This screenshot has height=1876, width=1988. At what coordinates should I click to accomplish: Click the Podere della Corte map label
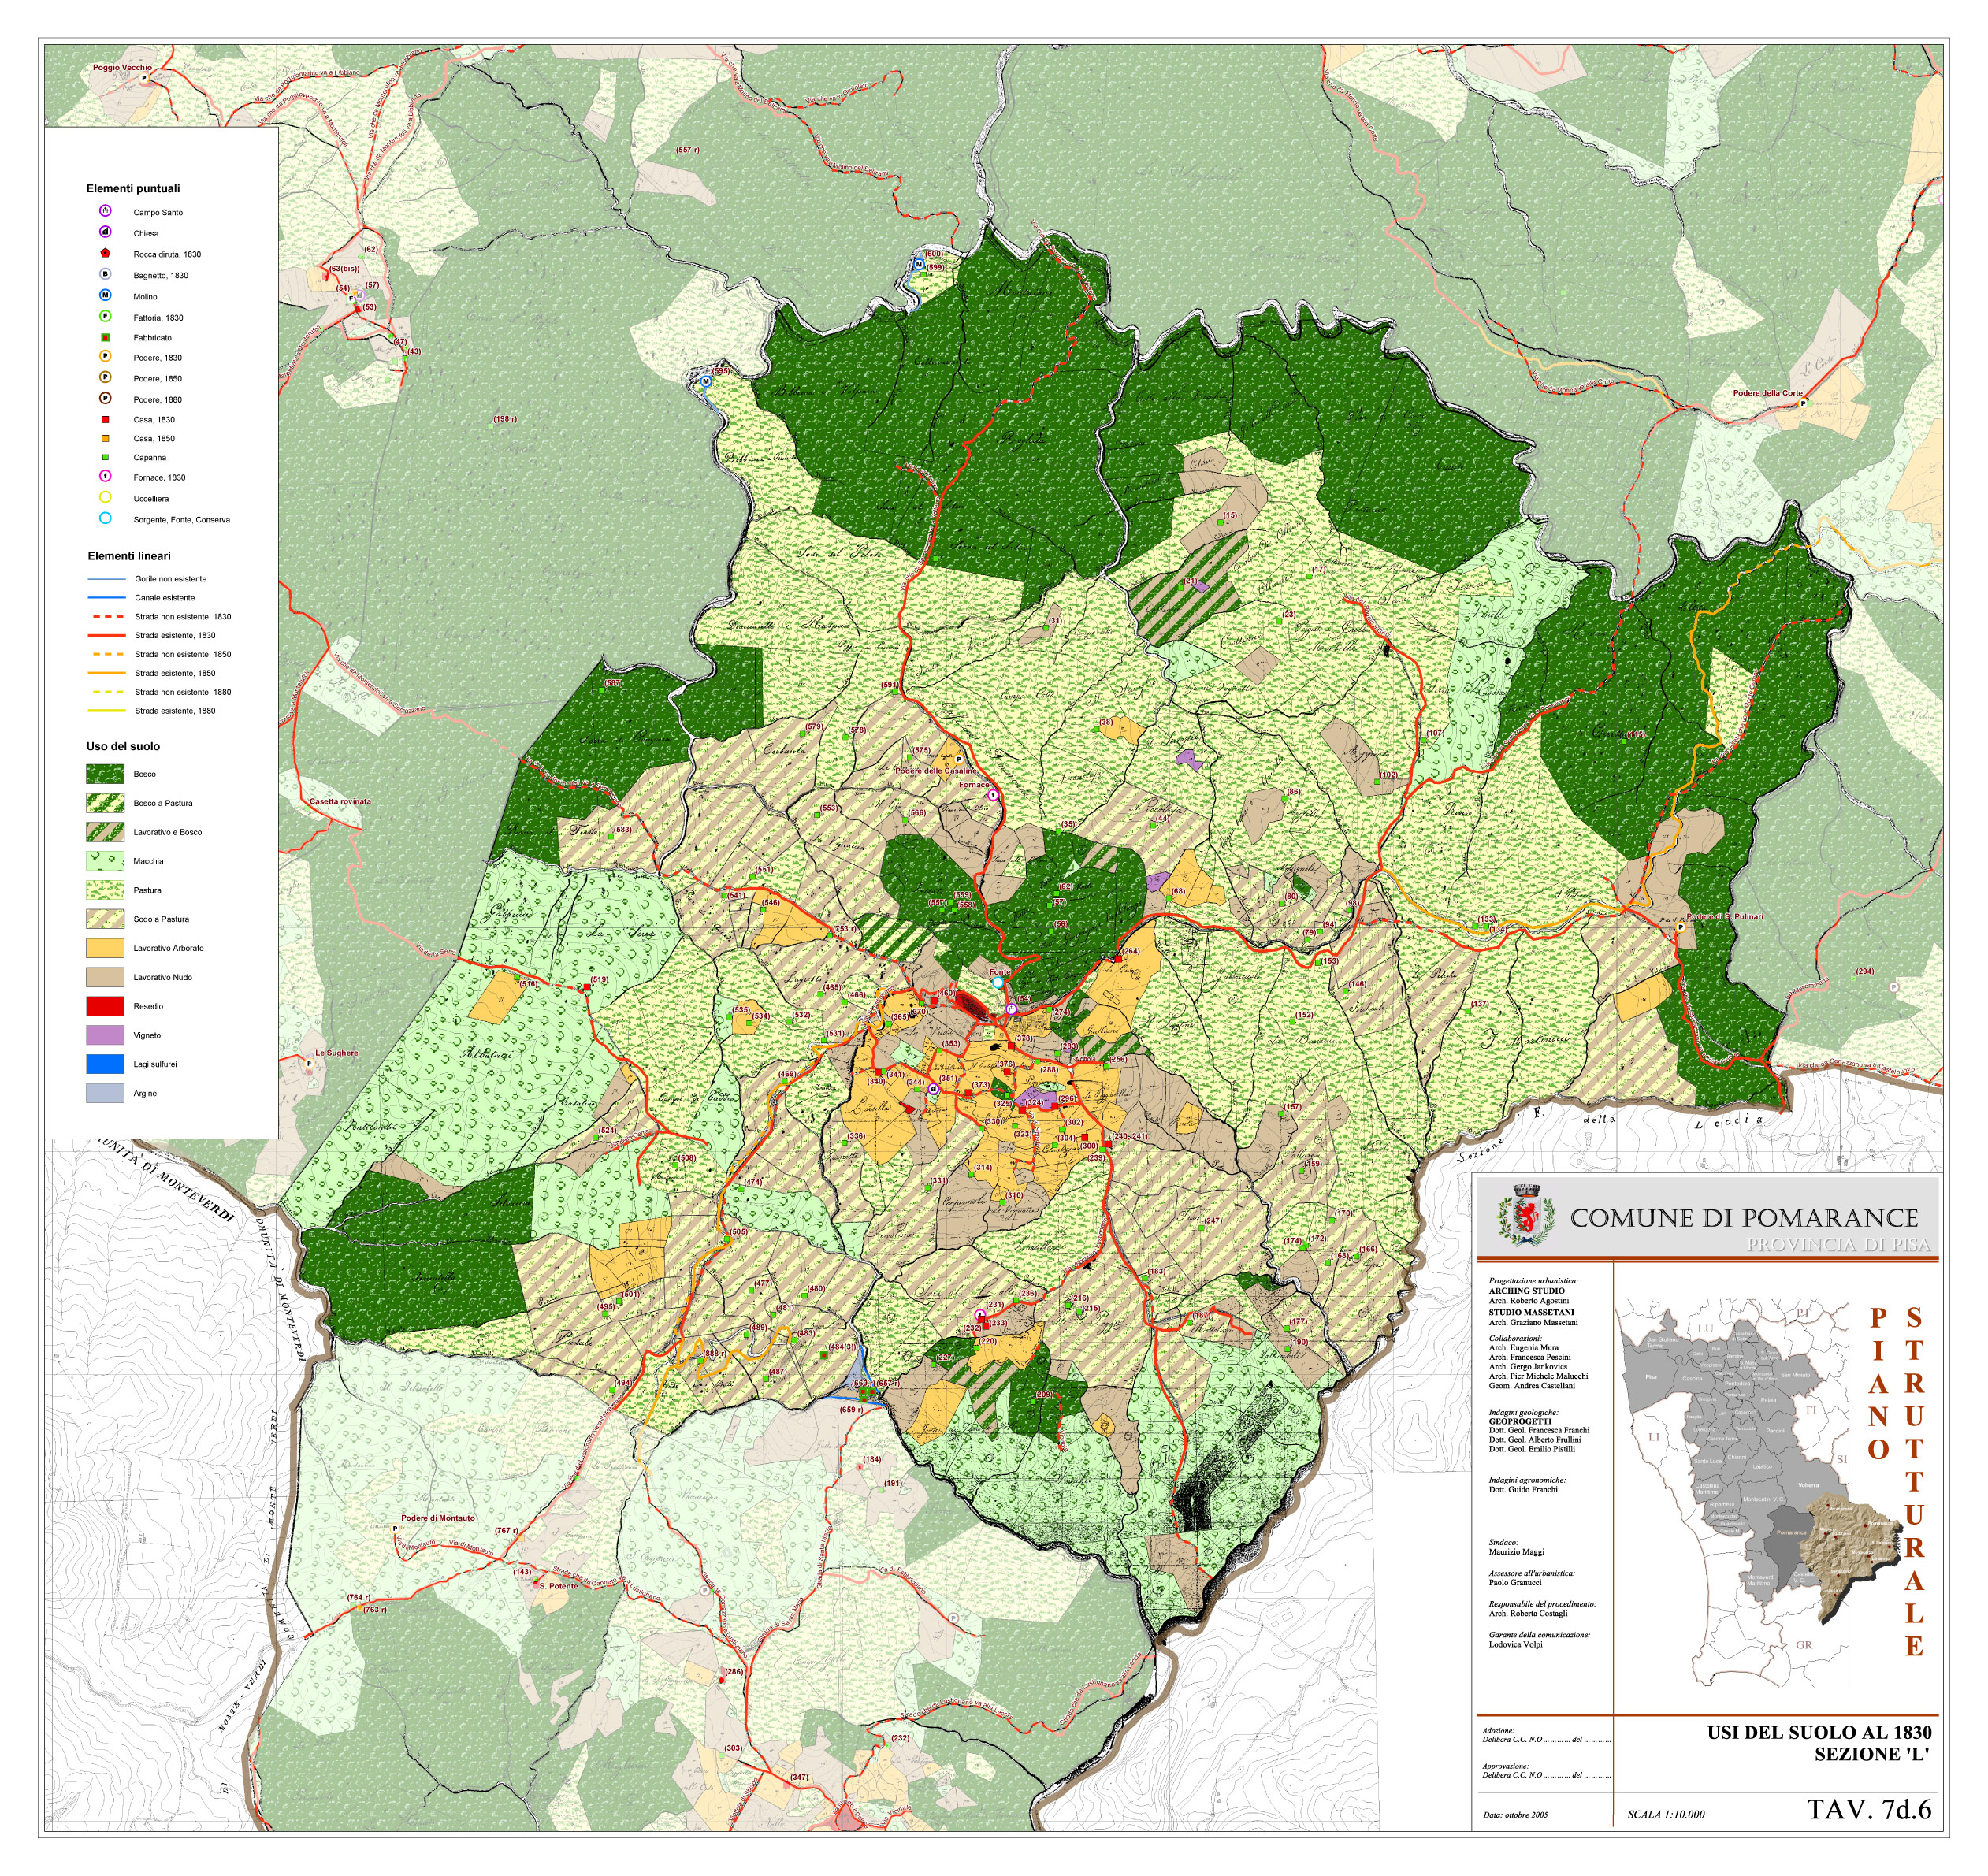(x=1767, y=393)
